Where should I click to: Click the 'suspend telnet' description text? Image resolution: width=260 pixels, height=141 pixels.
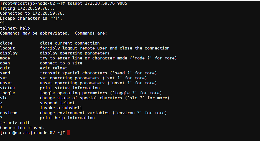coord(57,103)
